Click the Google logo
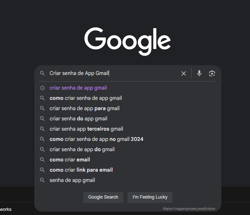Viewport: 250px width, 215px height. pyautogui.click(x=127, y=41)
